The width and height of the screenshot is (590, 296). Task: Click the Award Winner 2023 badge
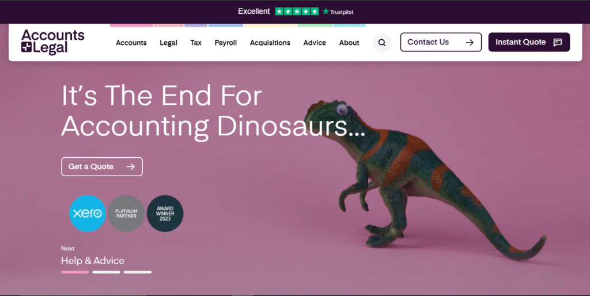click(x=165, y=213)
